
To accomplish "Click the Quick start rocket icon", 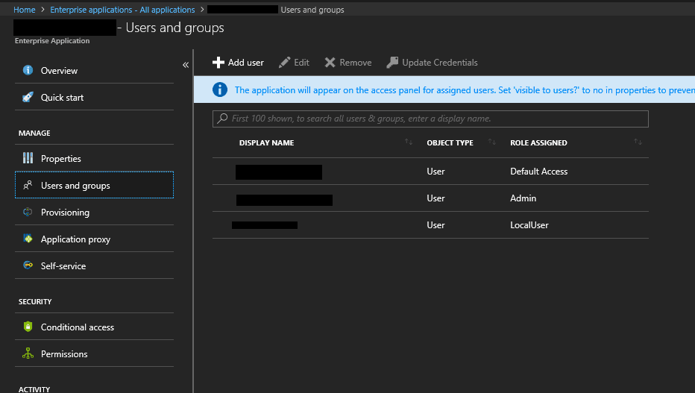I will click(28, 98).
